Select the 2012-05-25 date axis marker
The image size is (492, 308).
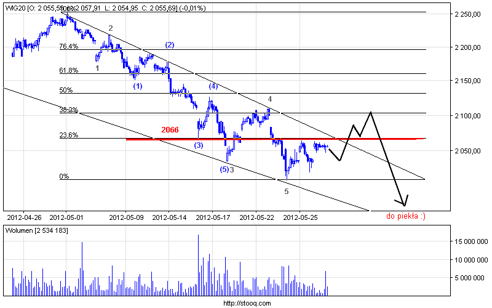pyautogui.click(x=300, y=217)
